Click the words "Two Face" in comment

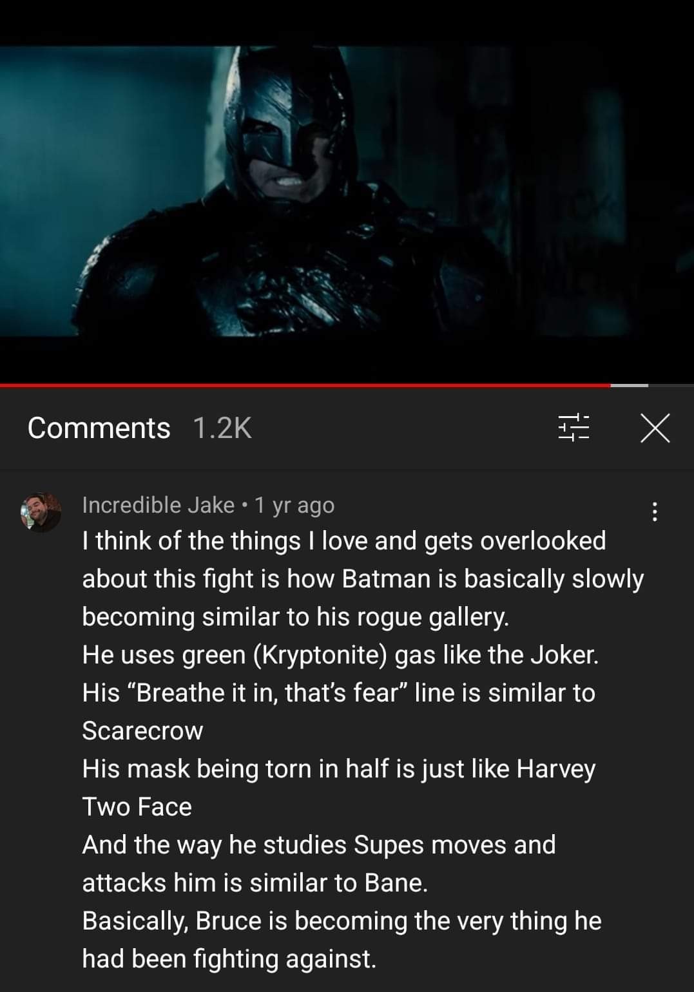pyautogui.click(x=137, y=807)
